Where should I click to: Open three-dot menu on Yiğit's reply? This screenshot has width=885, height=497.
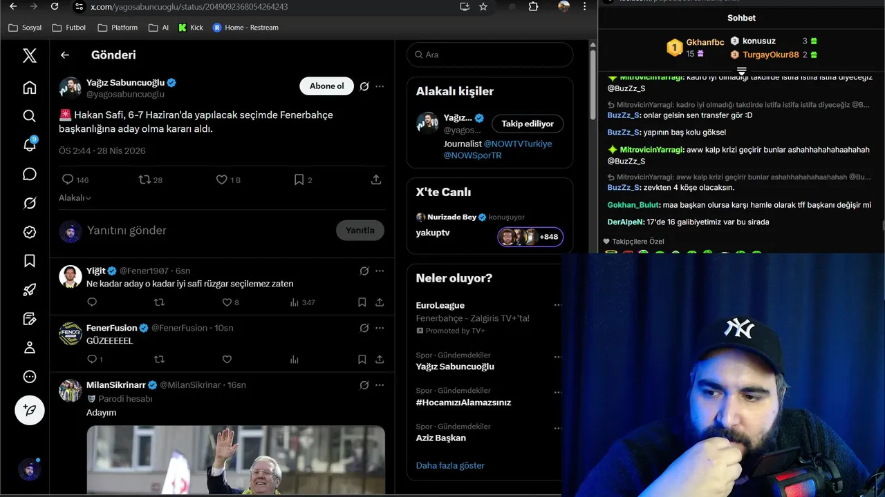(380, 271)
